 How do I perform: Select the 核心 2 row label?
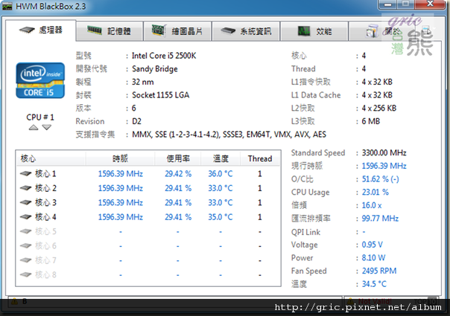[x=45, y=188]
